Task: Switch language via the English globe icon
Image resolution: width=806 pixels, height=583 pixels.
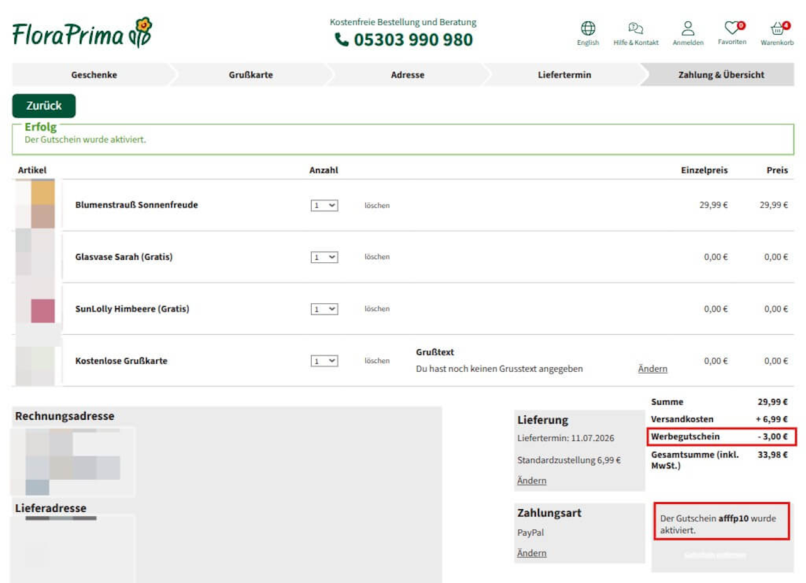Action: tap(587, 29)
